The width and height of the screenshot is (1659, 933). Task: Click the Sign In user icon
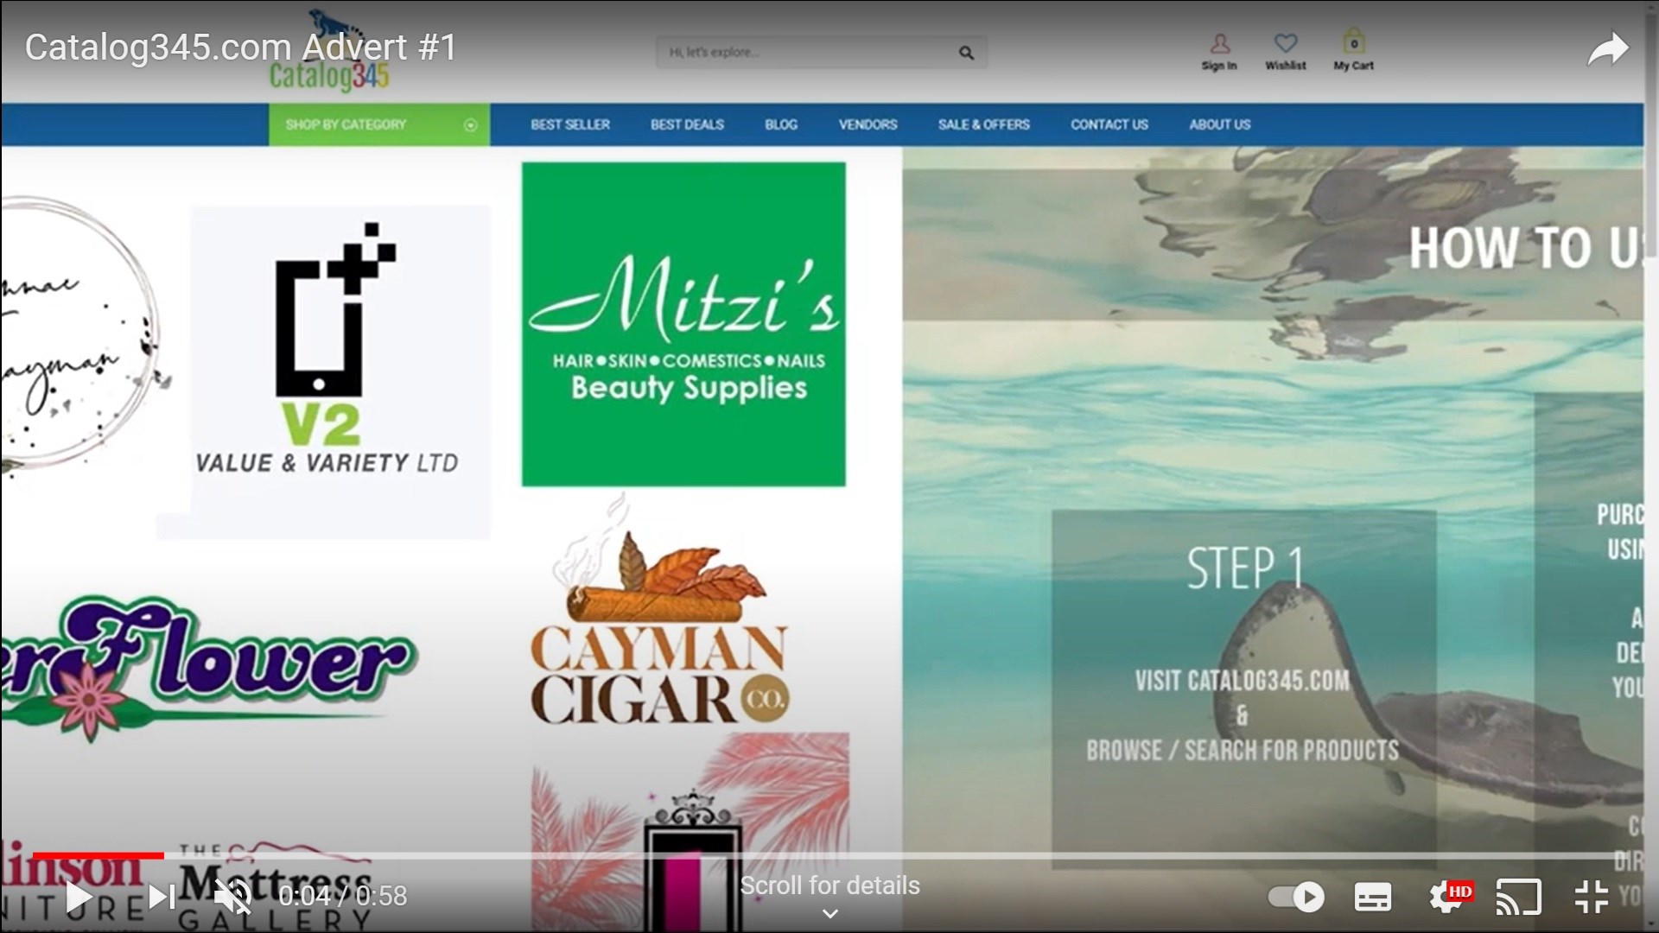pos(1219,52)
